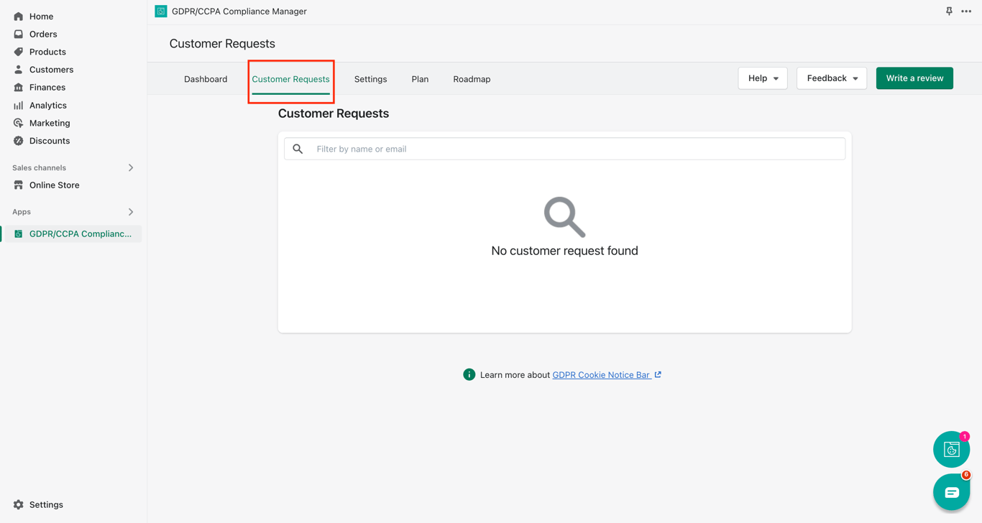Open the floating cookie widget button

pyautogui.click(x=951, y=449)
